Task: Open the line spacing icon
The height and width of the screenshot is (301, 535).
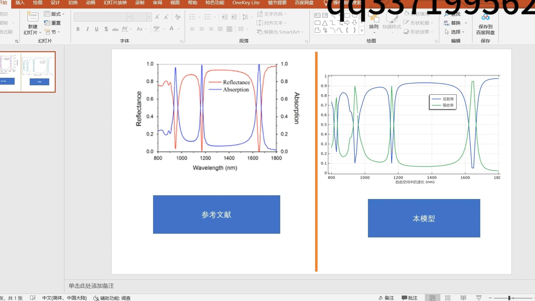Action: pos(245,17)
